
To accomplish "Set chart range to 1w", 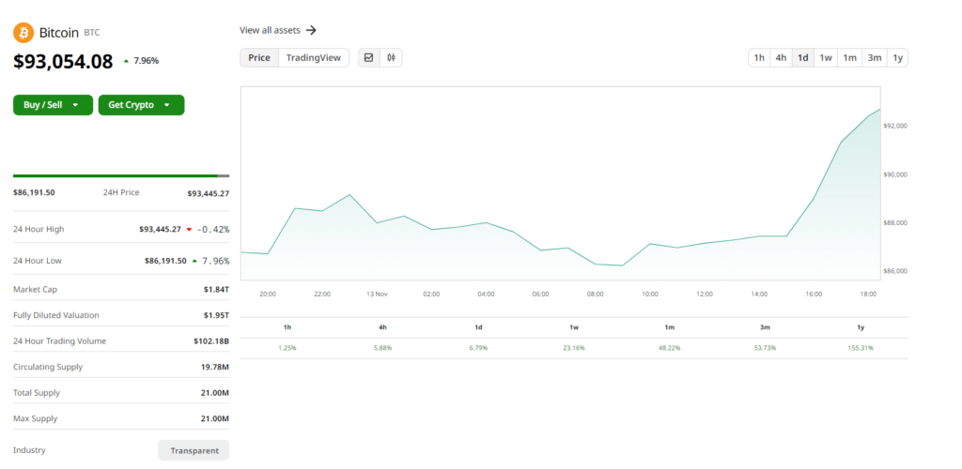I will point(826,57).
